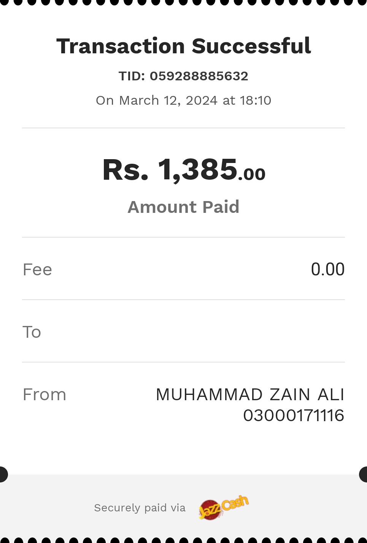This screenshot has width=367, height=543.
Task: Select the Transaction Successful heading
Action: pyautogui.click(x=184, y=46)
